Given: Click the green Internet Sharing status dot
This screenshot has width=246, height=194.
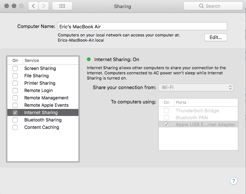Looking at the screenshot, I should click(x=89, y=59).
